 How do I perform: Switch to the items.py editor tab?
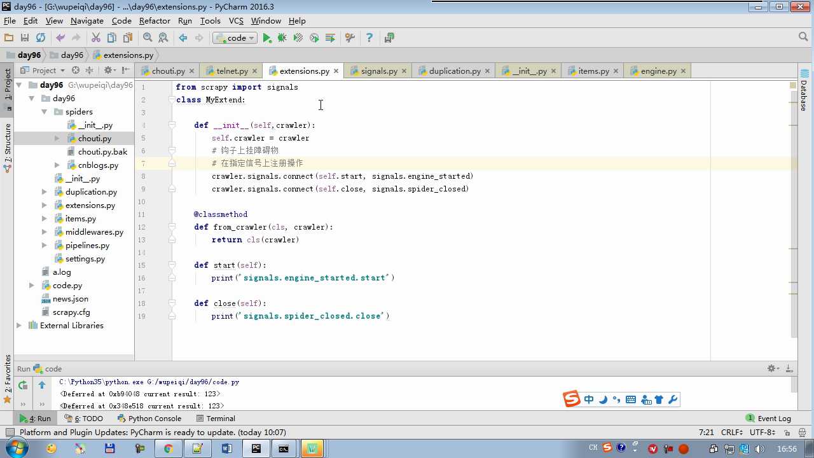tap(594, 71)
